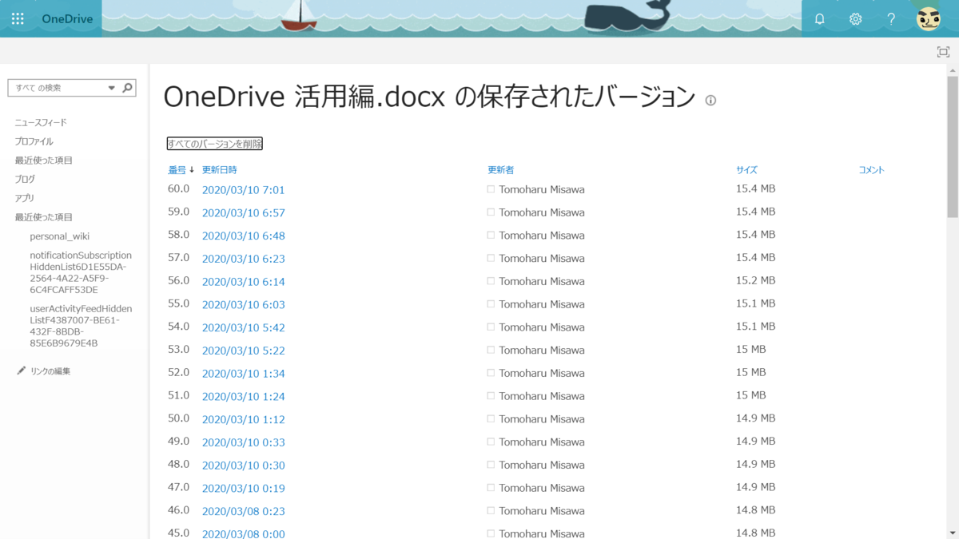Open the help question mark icon
The image size is (959, 539).
(891, 18)
